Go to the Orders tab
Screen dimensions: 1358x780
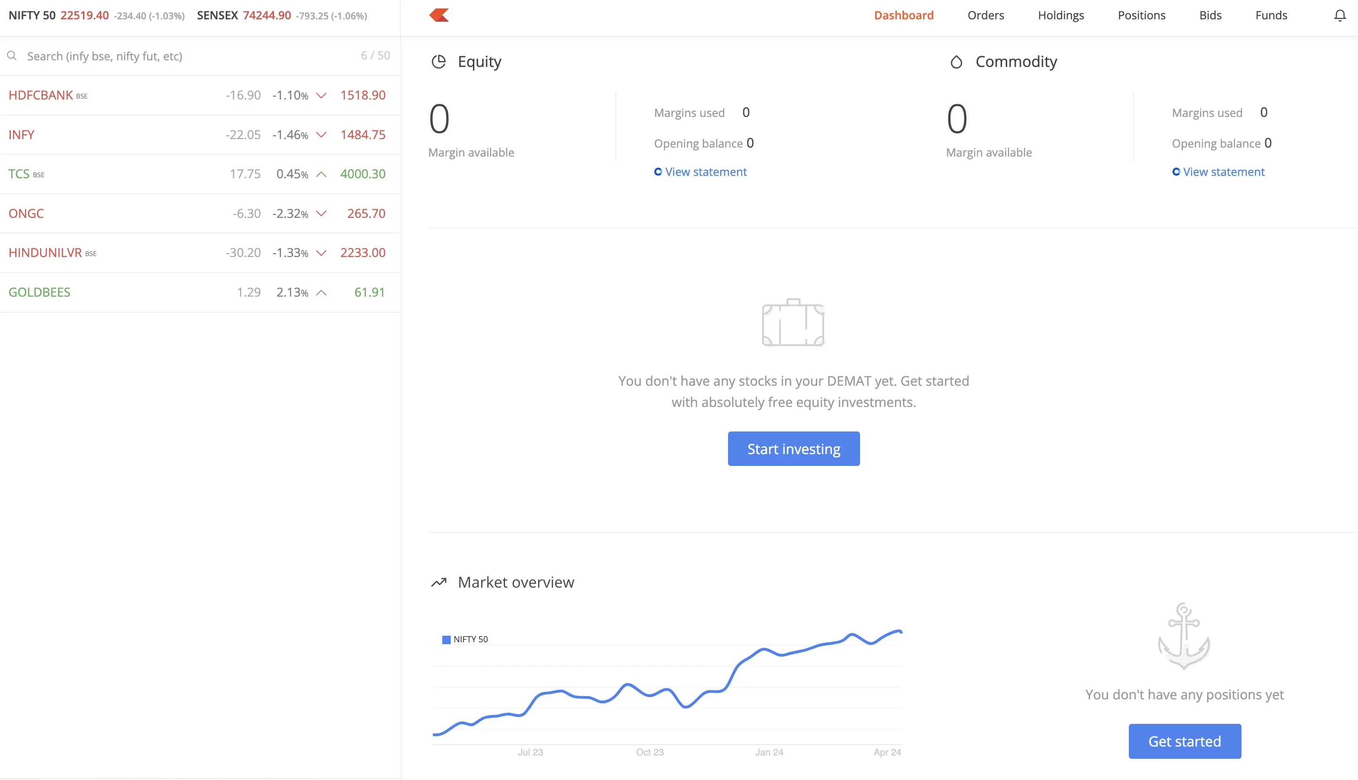click(x=986, y=15)
